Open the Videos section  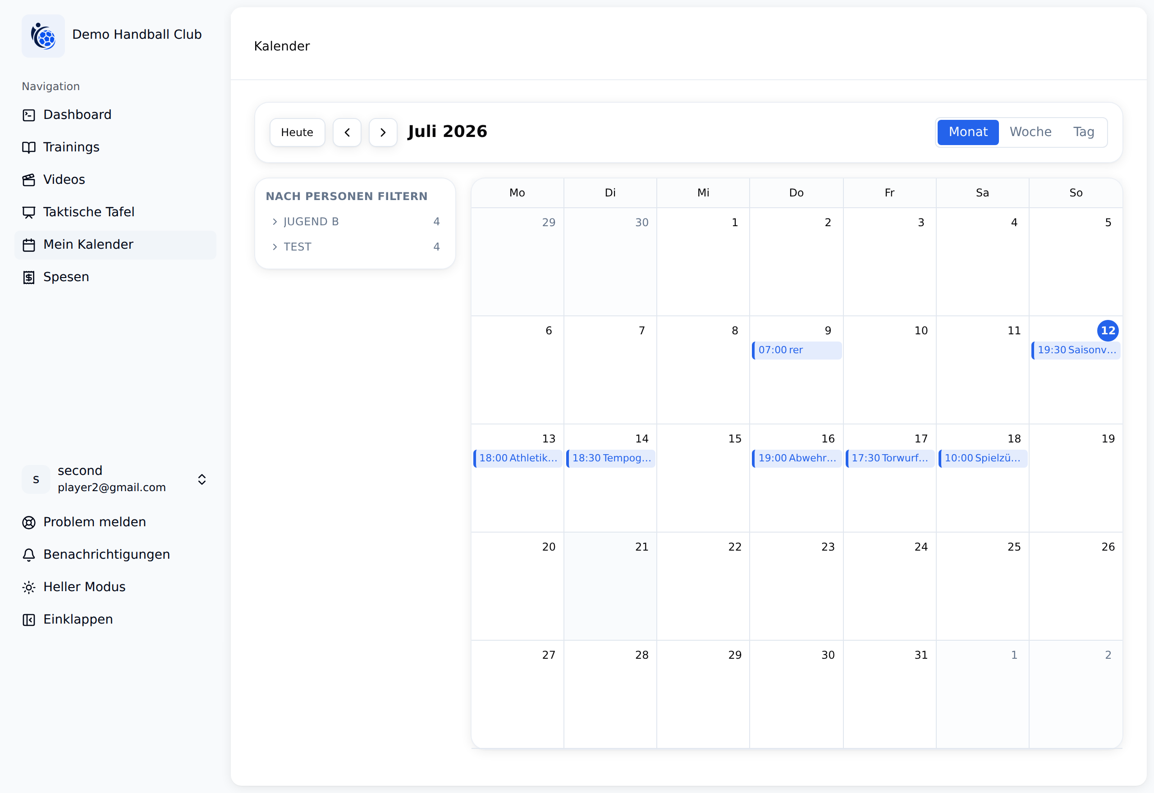point(115,179)
